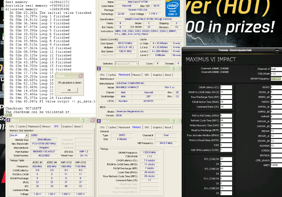Edit the Four Activate Window (tFAW) field
Image resolution: width=282 pixels, height=197 pixels.
(226, 135)
